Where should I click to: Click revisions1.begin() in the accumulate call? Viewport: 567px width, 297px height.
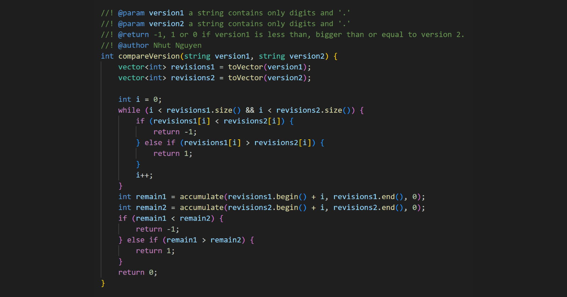[267, 197]
